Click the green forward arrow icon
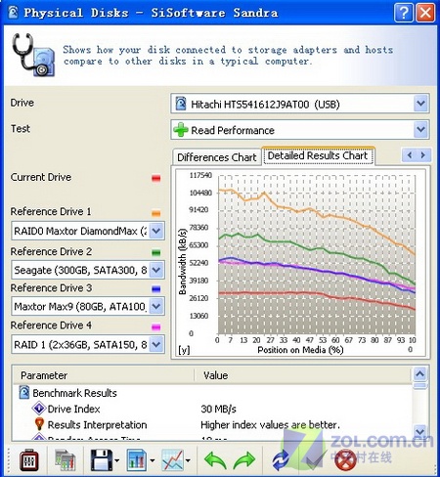This screenshot has height=477, width=440. [244, 460]
